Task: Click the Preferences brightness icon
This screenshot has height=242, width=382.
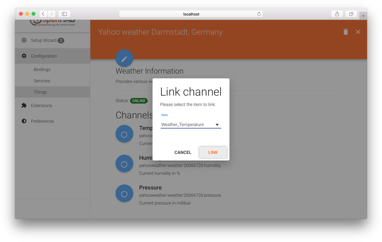Action: click(24, 121)
